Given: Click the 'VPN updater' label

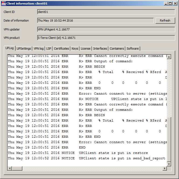Looking at the screenshot, I should pyautogui.click(x=12, y=29).
